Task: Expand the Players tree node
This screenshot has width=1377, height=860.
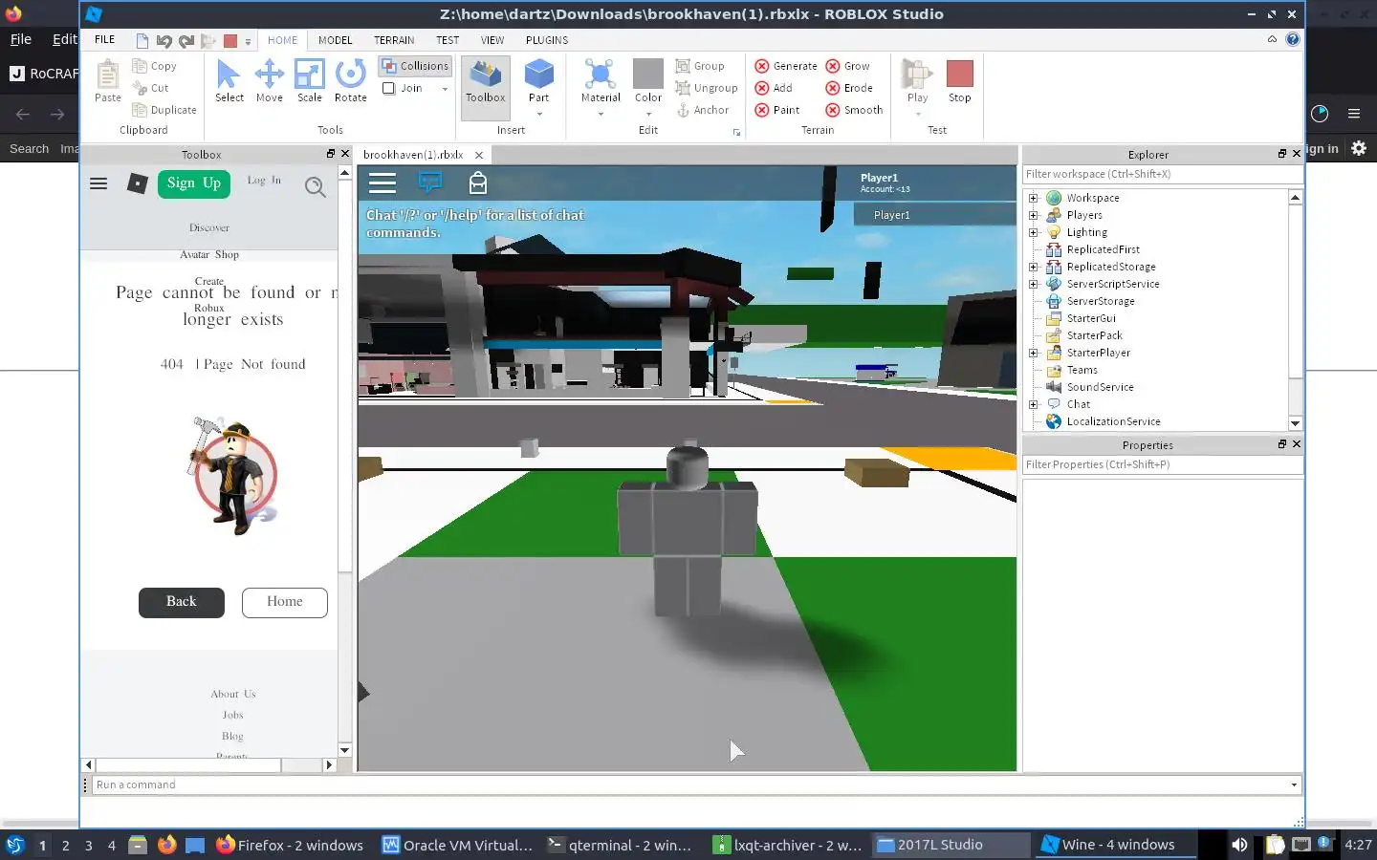Action: click(1033, 215)
